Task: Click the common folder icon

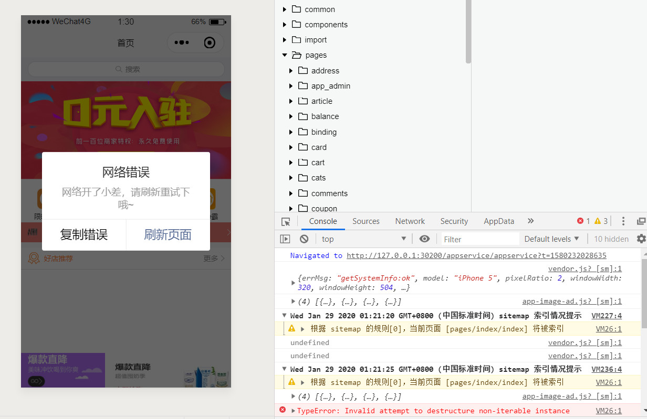Action: [x=297, y=9]
